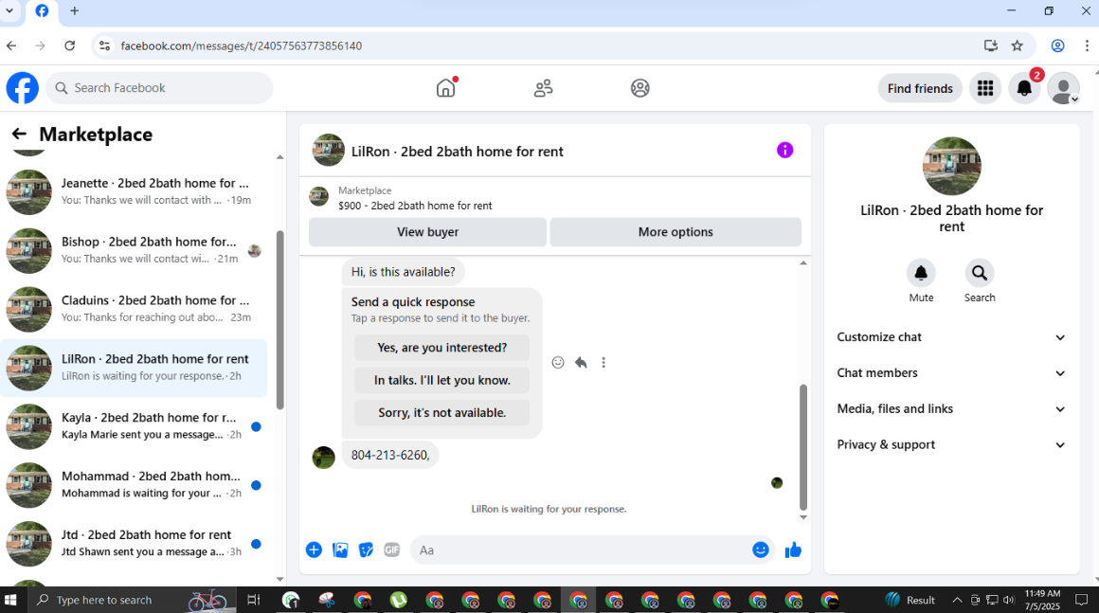Open the Kayla 2bed 2bath conversation
This screenshot has height=613, width=1099.
click(134, 426)
